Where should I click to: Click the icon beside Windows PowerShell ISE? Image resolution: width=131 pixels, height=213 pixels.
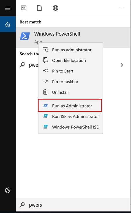[46, 127]
